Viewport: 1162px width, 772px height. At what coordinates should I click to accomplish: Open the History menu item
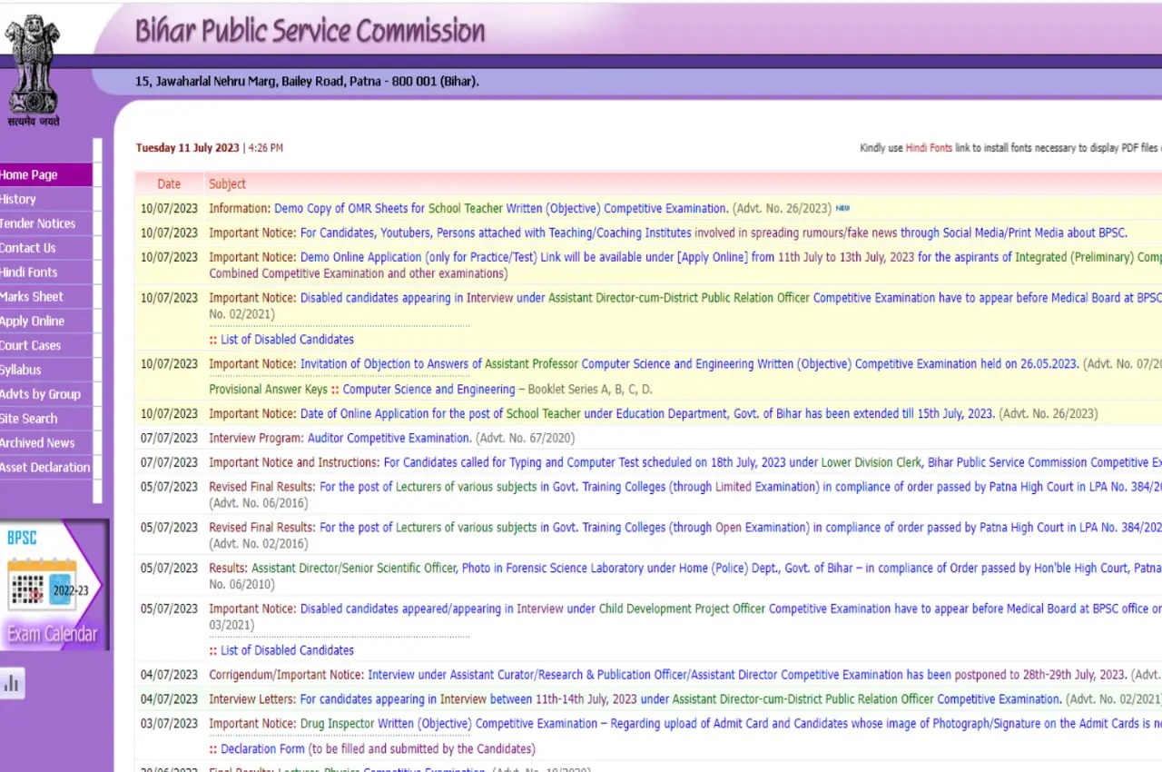click(45, 199)
